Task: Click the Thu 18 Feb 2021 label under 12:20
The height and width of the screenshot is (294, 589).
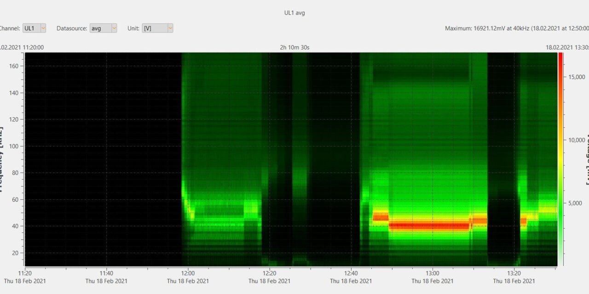Action: (x=269, y=281)
